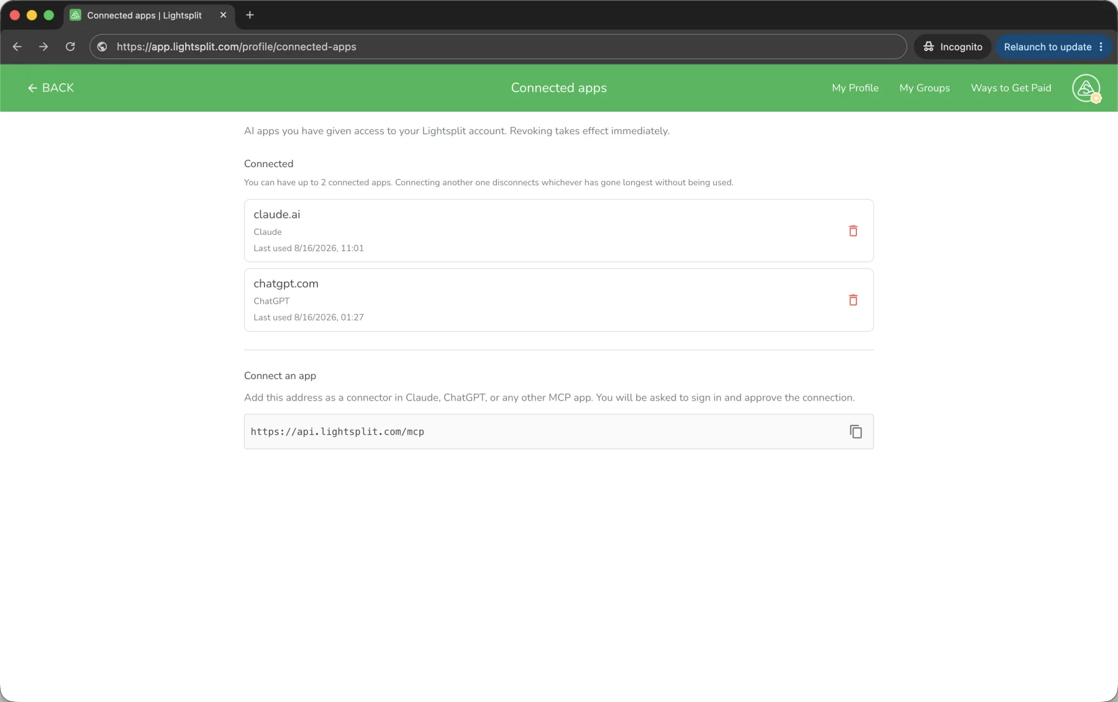The image size is (1118, 702).
Task: Click the 'Connect an app' heading
Action: click(x=280, y=376)
